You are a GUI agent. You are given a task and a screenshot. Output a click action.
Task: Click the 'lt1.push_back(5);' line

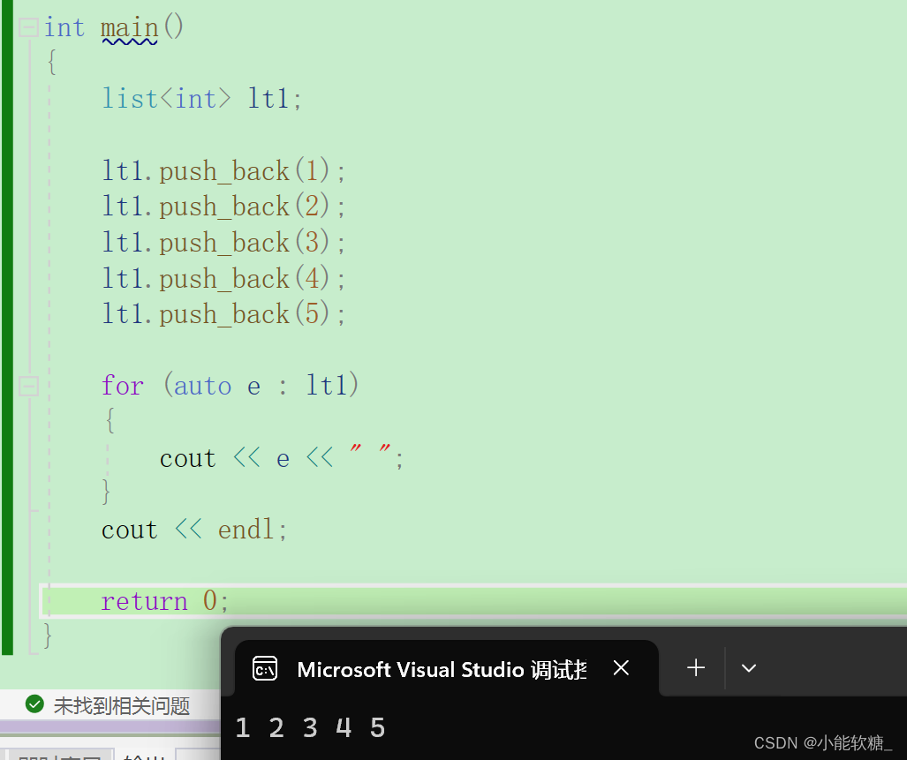tap(223, 314)
